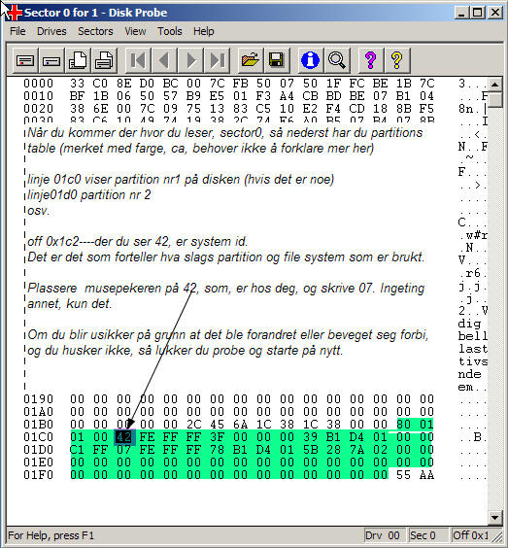Click the Sec 0 status bar field

428,535
